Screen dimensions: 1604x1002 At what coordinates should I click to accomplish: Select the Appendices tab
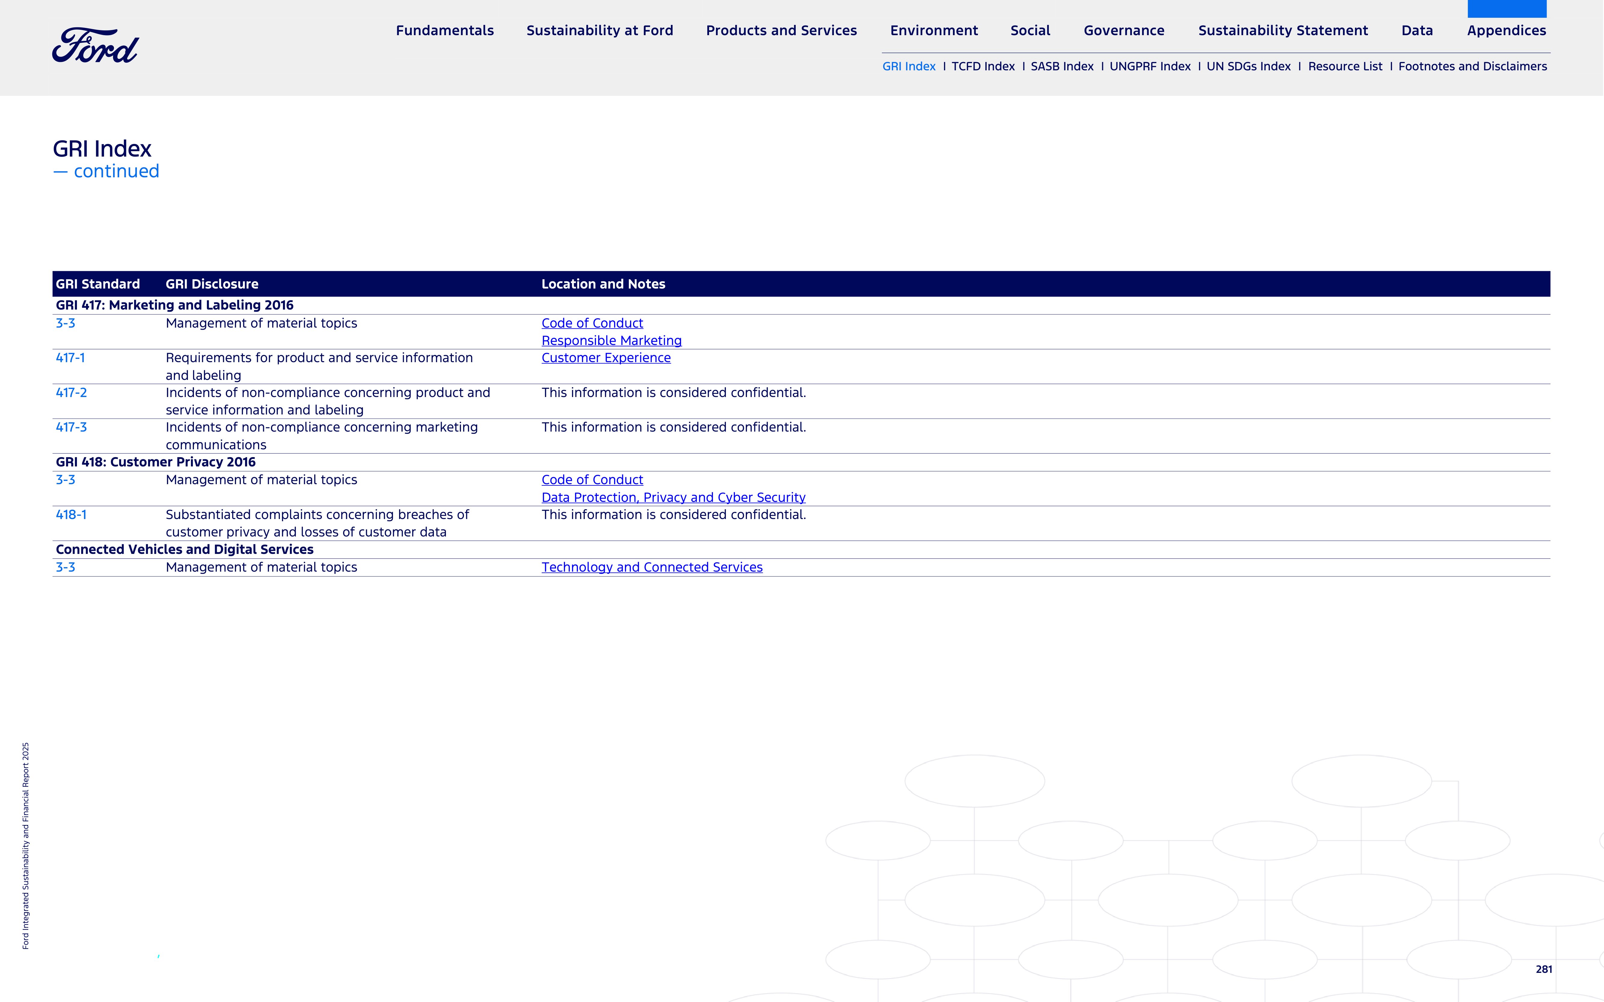coord(1507,30)
